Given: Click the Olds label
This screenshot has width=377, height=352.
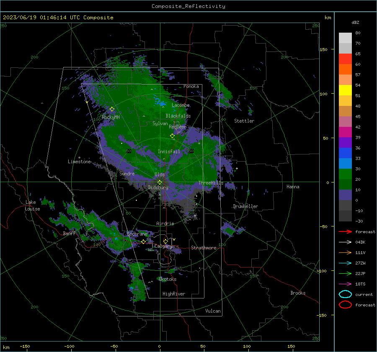Looking at the screenshot, I should tap(160, 175).
